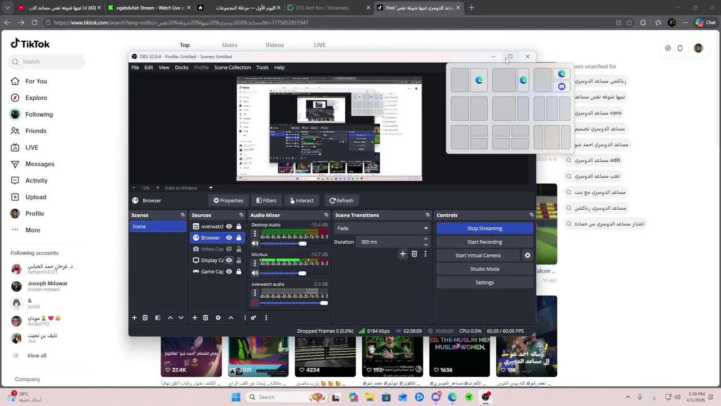
Task: Mute Mic/Aux speaker icon
Action: [255, 273]
